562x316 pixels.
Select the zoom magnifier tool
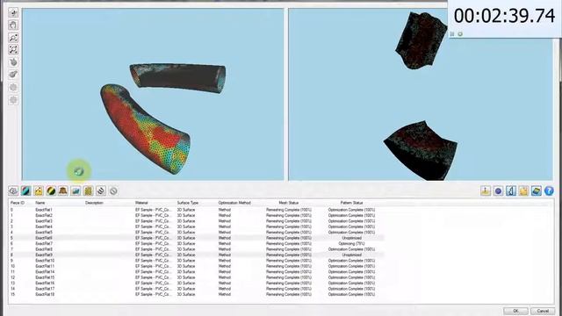tap(13, 38)
